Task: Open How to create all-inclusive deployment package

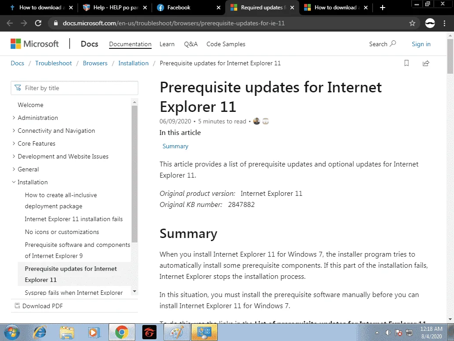Action: [x=61, y=201]
